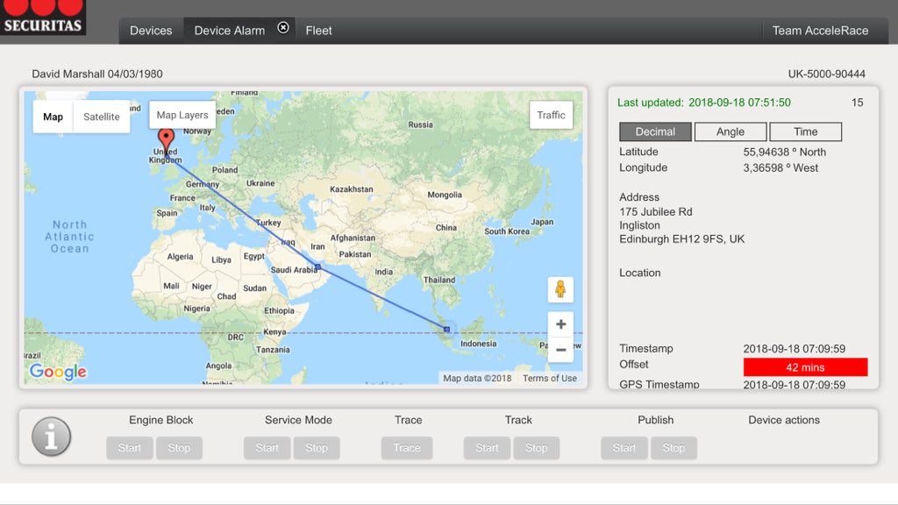Click the red 42 mins offset indicator

click(x=805, y=367)
